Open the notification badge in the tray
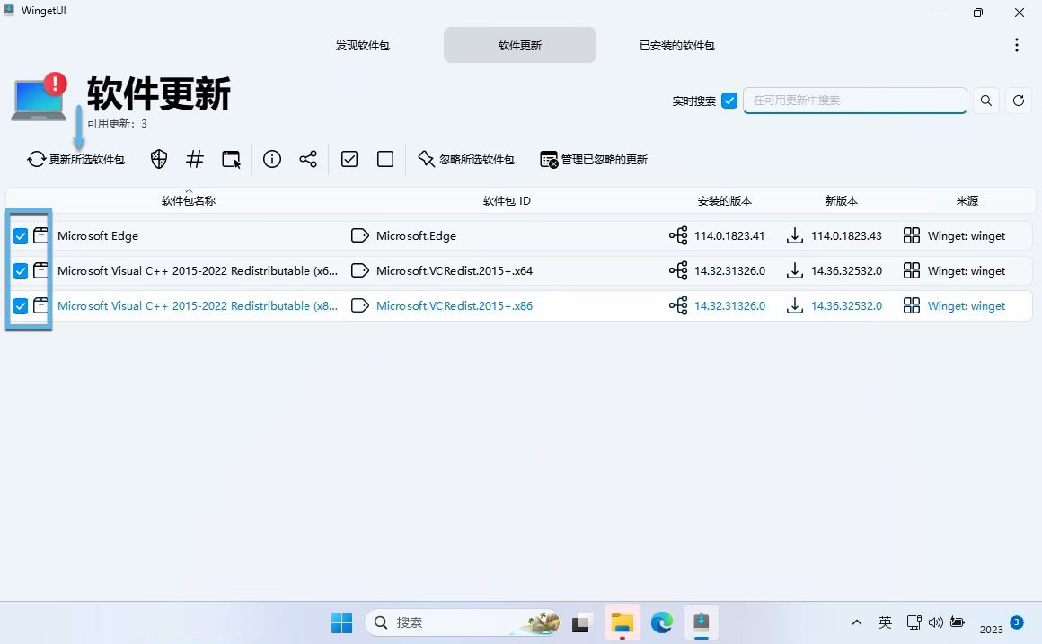Viewport: 1042px width, 644px height. click(1016, 622)
